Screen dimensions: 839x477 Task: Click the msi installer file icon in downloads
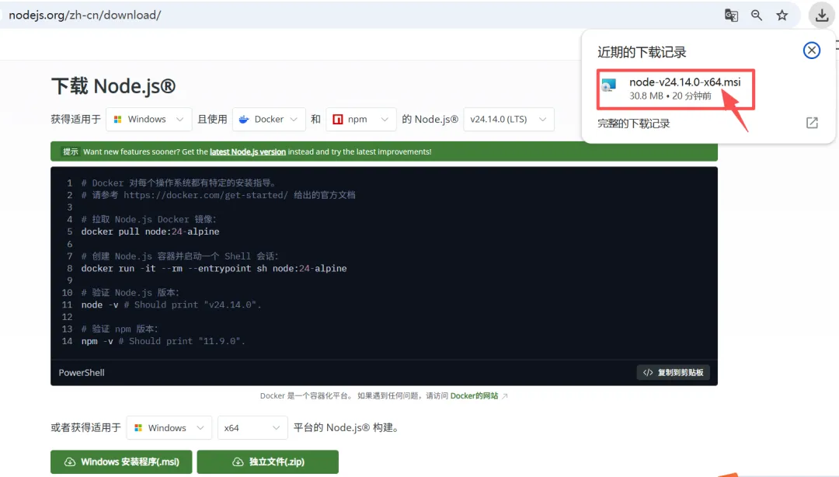tap(609, 85)
